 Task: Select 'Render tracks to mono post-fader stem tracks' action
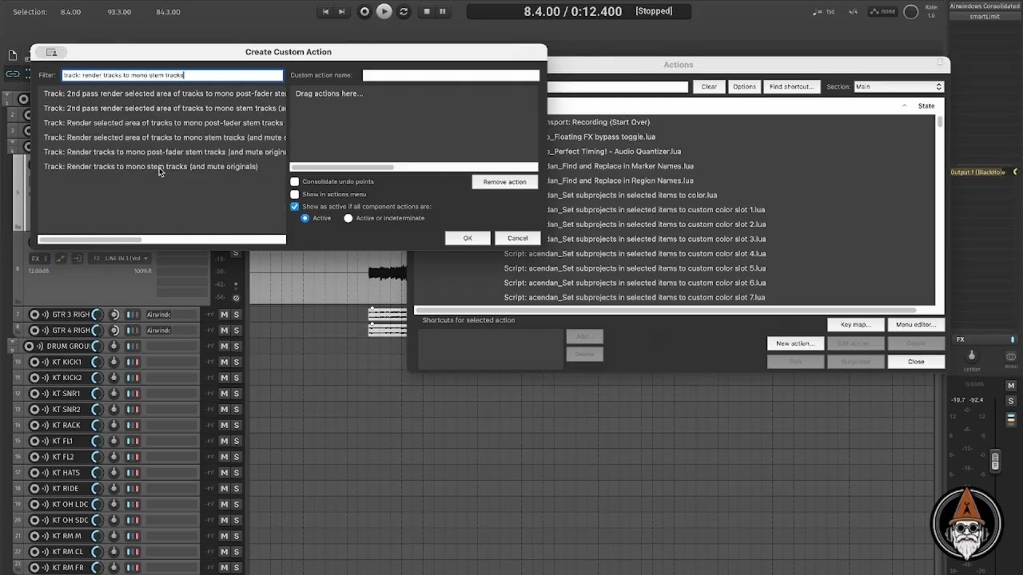164,152
